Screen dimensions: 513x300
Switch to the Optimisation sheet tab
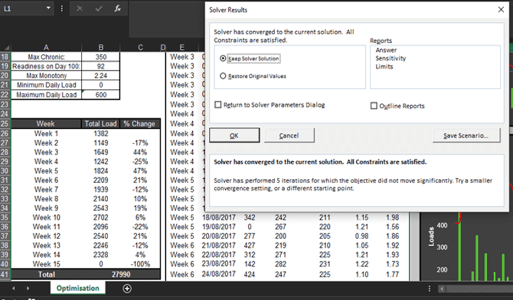point(77,288)
